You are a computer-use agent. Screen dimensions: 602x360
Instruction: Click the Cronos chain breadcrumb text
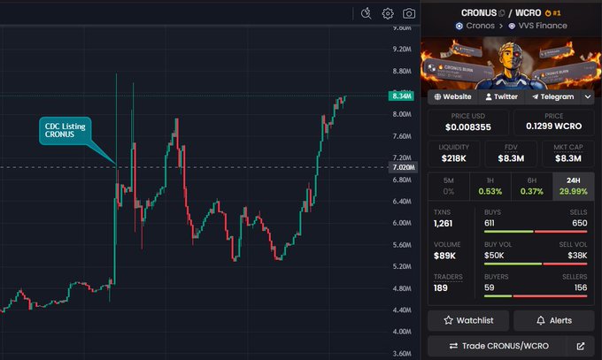pyautogui.click(x=481, y=26)
